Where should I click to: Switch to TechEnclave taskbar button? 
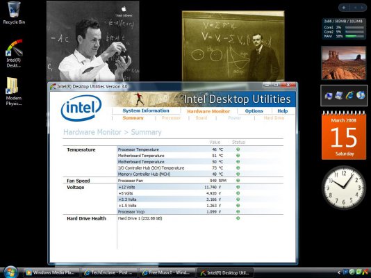click(x=109, y=272)
